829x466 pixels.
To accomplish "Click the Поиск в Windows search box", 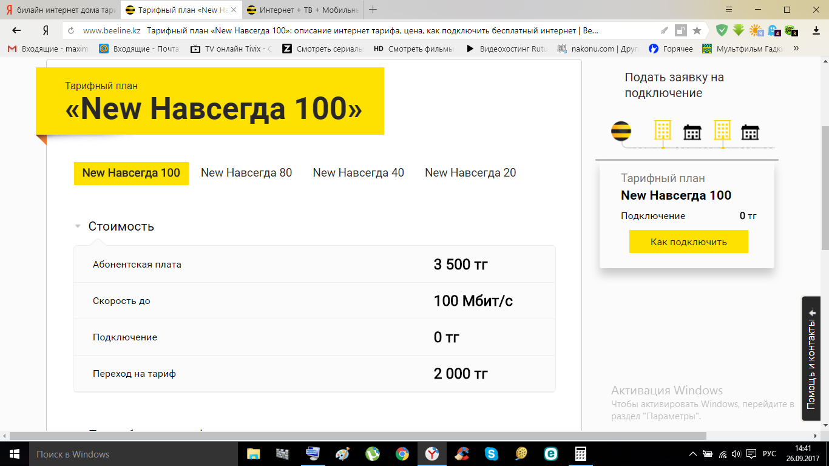I will (x=134, y=454).
